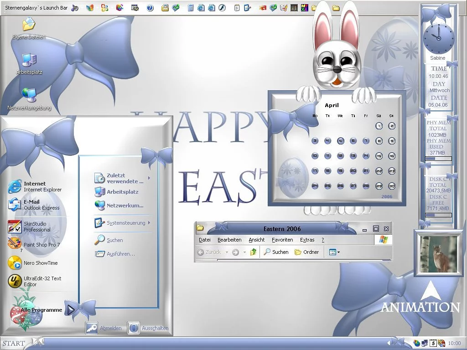Viewport: 467px width, 350px height.
Task: Open the Favoriten menu
Action: 282,240
